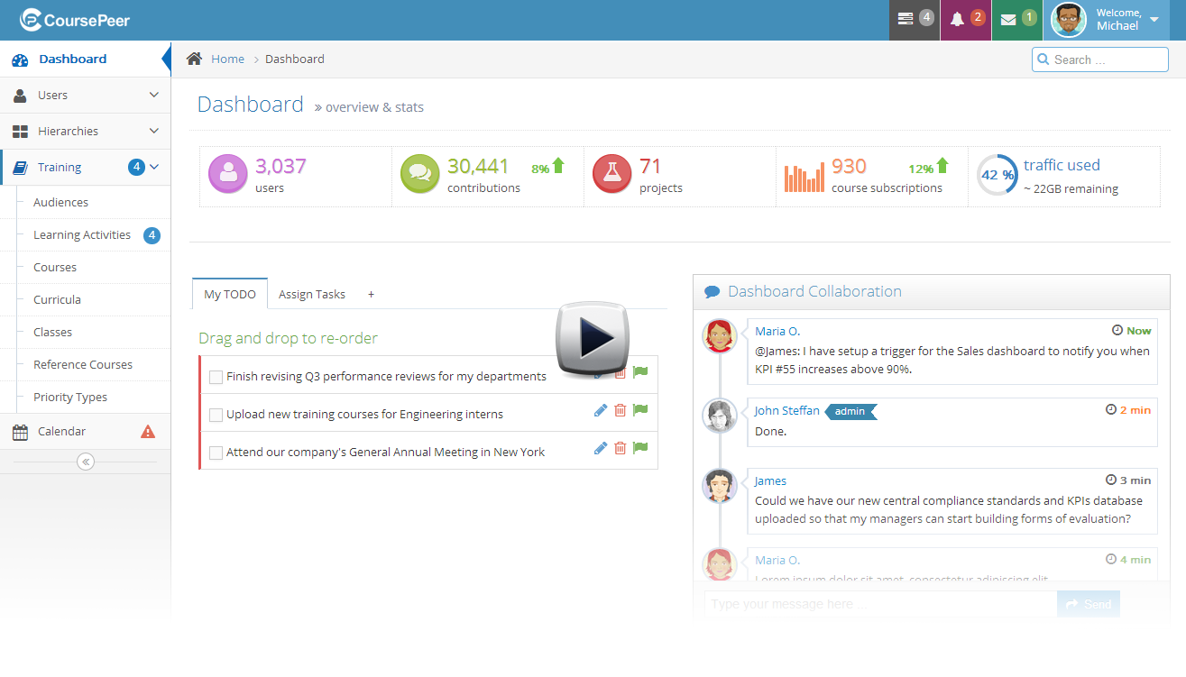This screenshot has height=677, width=1186.
Task: Mark Attend General Annual Meeting as done
Action: click(216, 453)
